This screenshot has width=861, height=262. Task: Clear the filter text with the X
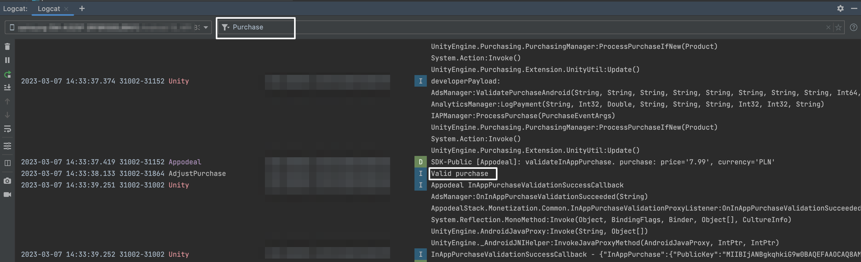coord(828,27)
